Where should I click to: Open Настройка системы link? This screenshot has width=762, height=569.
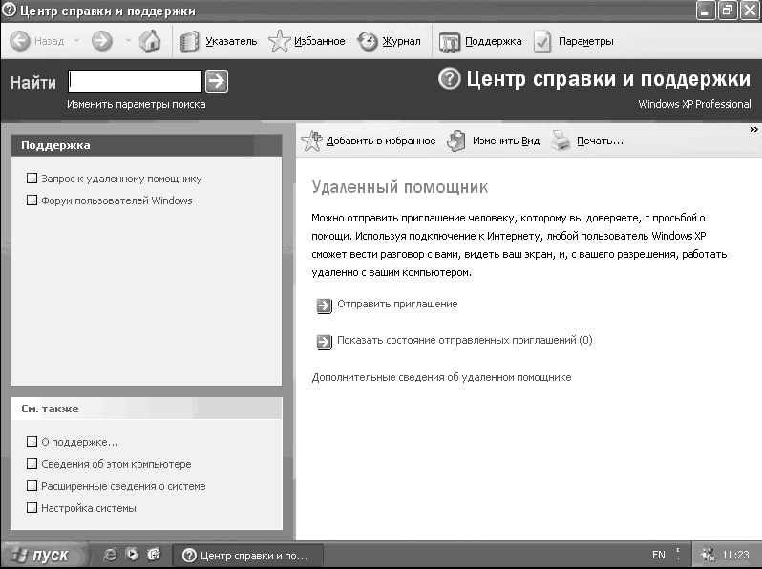[89, 508]
